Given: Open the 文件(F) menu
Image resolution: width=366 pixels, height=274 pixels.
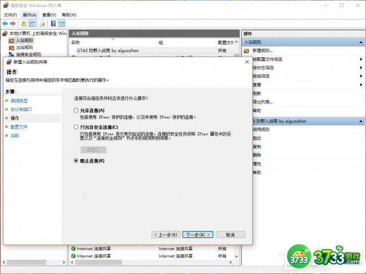Looking at the screenshot, I should (x=10, y=15).
